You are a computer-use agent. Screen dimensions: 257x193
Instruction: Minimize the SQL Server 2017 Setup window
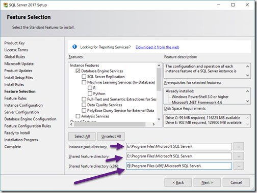[x=219, y=5]
